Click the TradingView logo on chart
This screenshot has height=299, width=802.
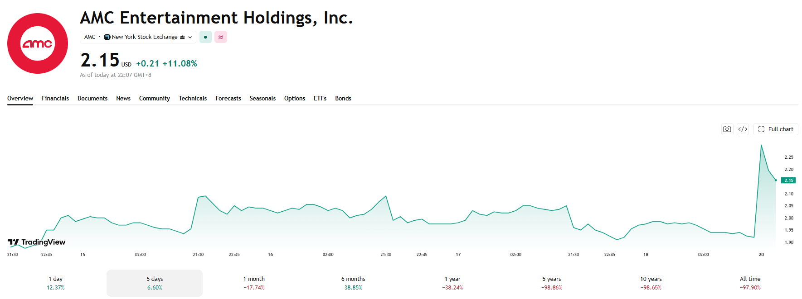(37, 242)
